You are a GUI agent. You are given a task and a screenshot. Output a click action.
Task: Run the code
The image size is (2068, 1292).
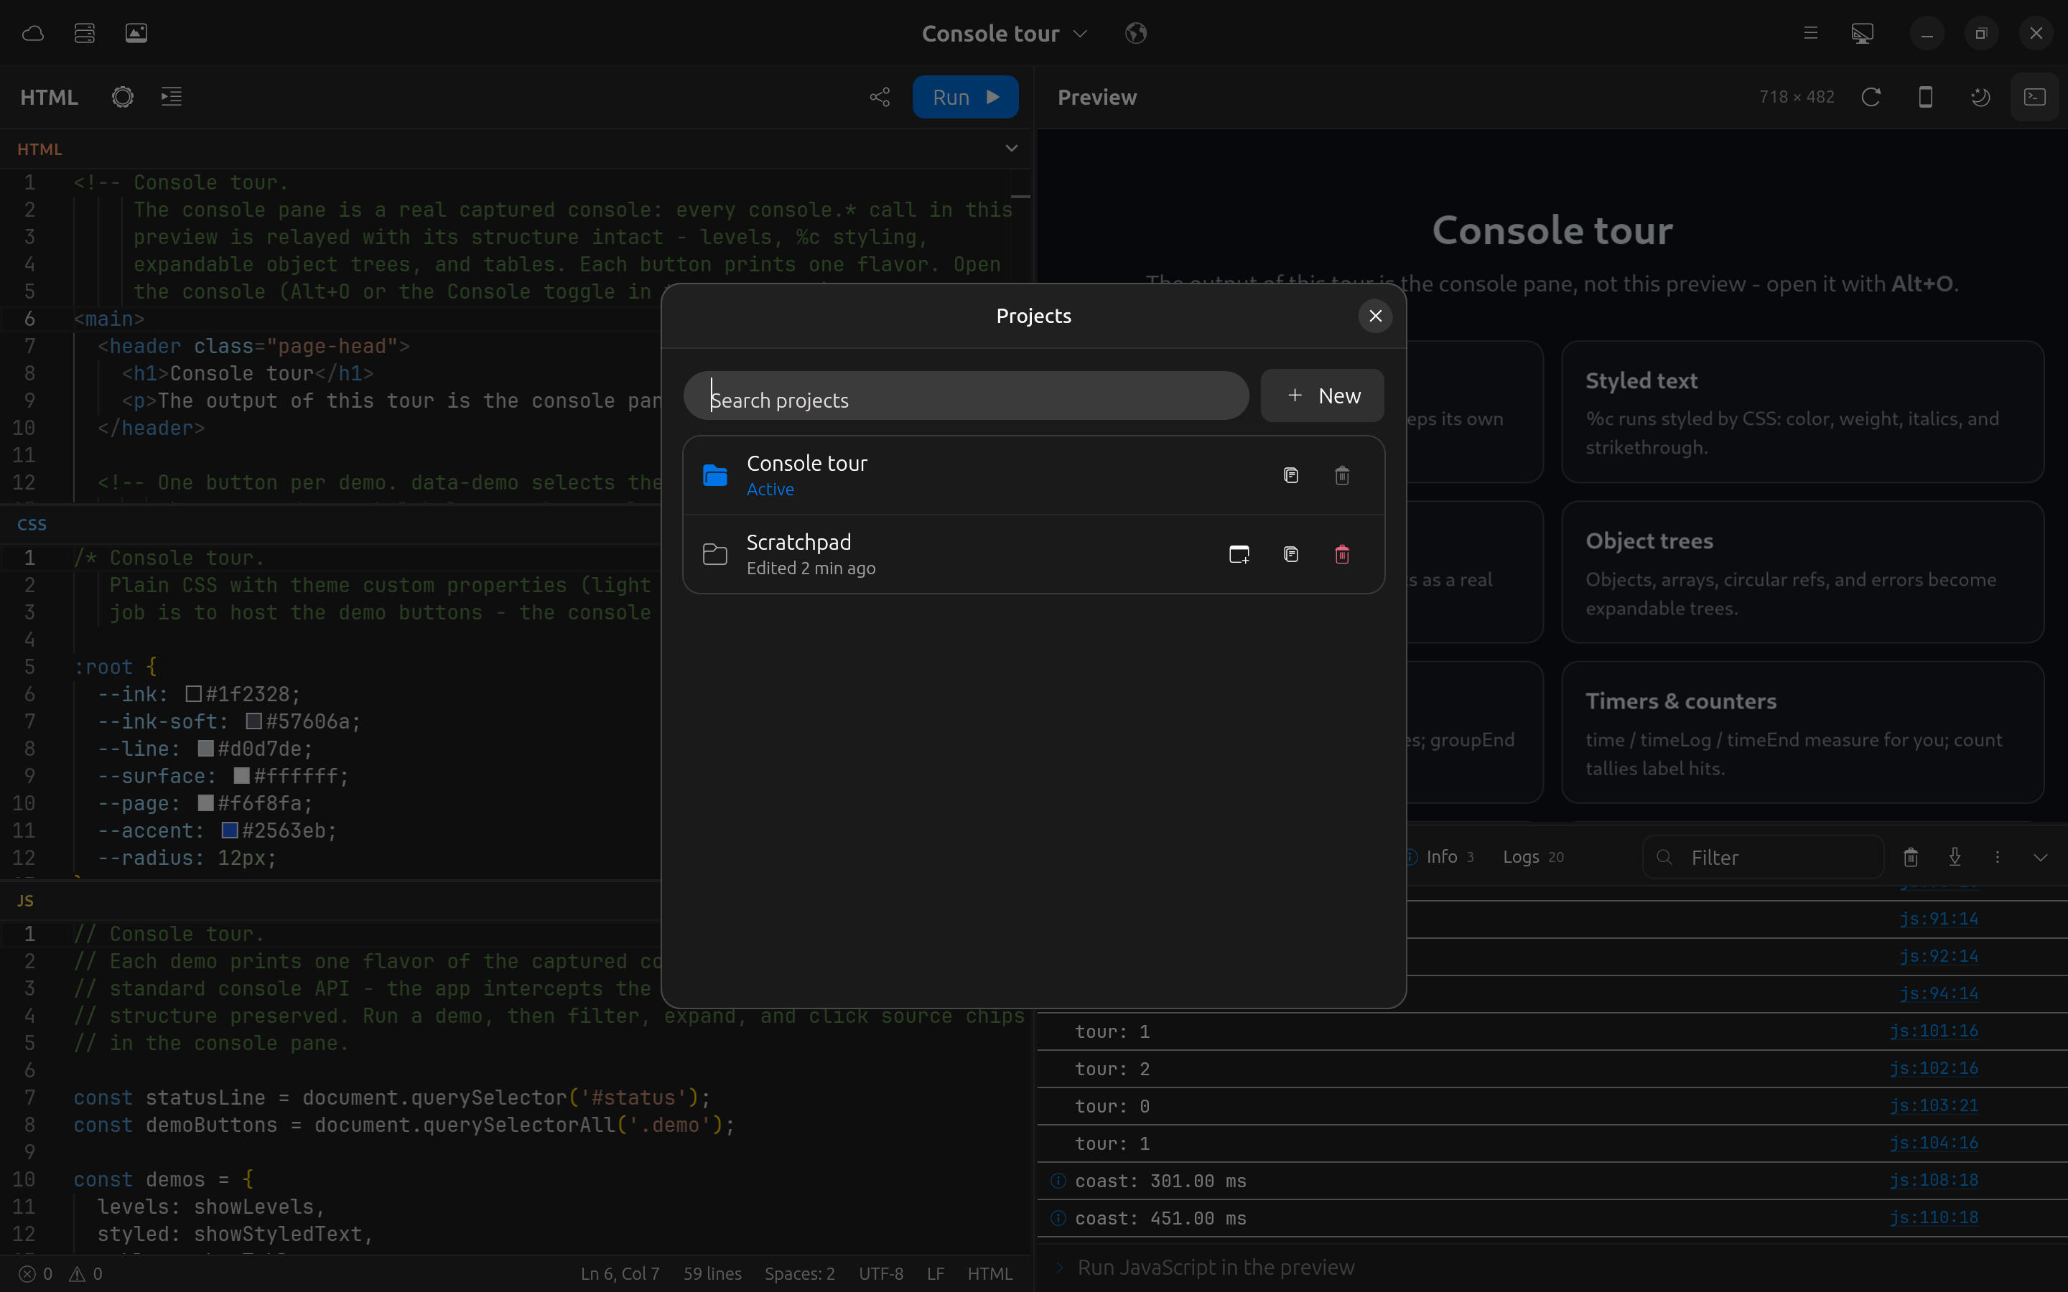pos(965,97)
